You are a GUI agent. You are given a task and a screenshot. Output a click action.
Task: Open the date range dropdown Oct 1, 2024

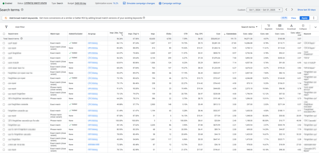tap(264, 10)
